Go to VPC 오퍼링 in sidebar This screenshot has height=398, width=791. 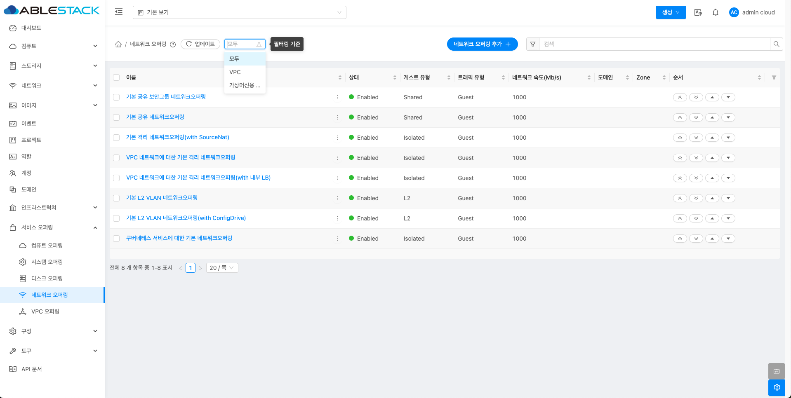point(45,311)
